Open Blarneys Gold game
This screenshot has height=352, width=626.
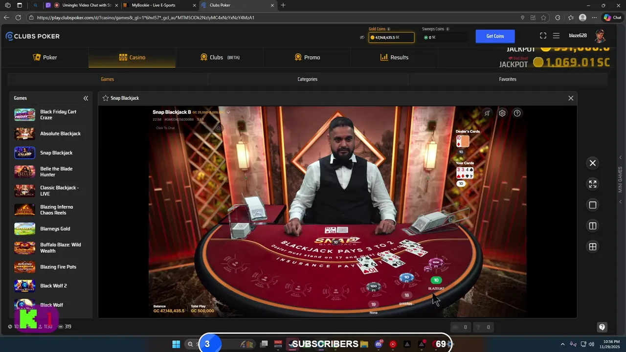pos(50,229)
